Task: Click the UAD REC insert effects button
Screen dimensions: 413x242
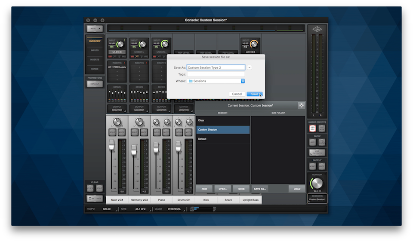Action: 312,129
